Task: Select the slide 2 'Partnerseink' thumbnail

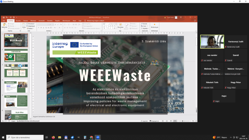Action: point(16,55)
